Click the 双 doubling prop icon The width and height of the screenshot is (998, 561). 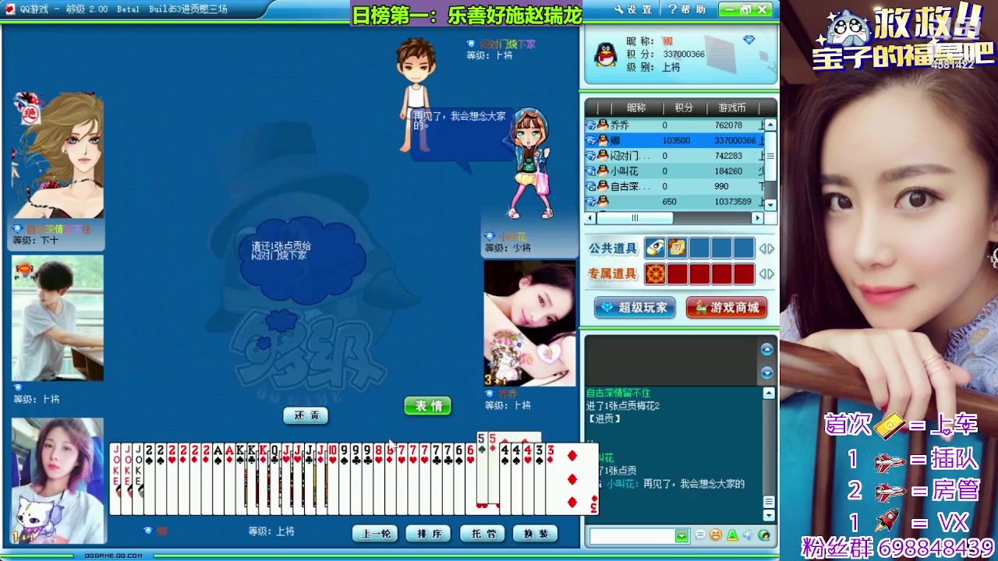pyautogui.click(x=677, y=248)
